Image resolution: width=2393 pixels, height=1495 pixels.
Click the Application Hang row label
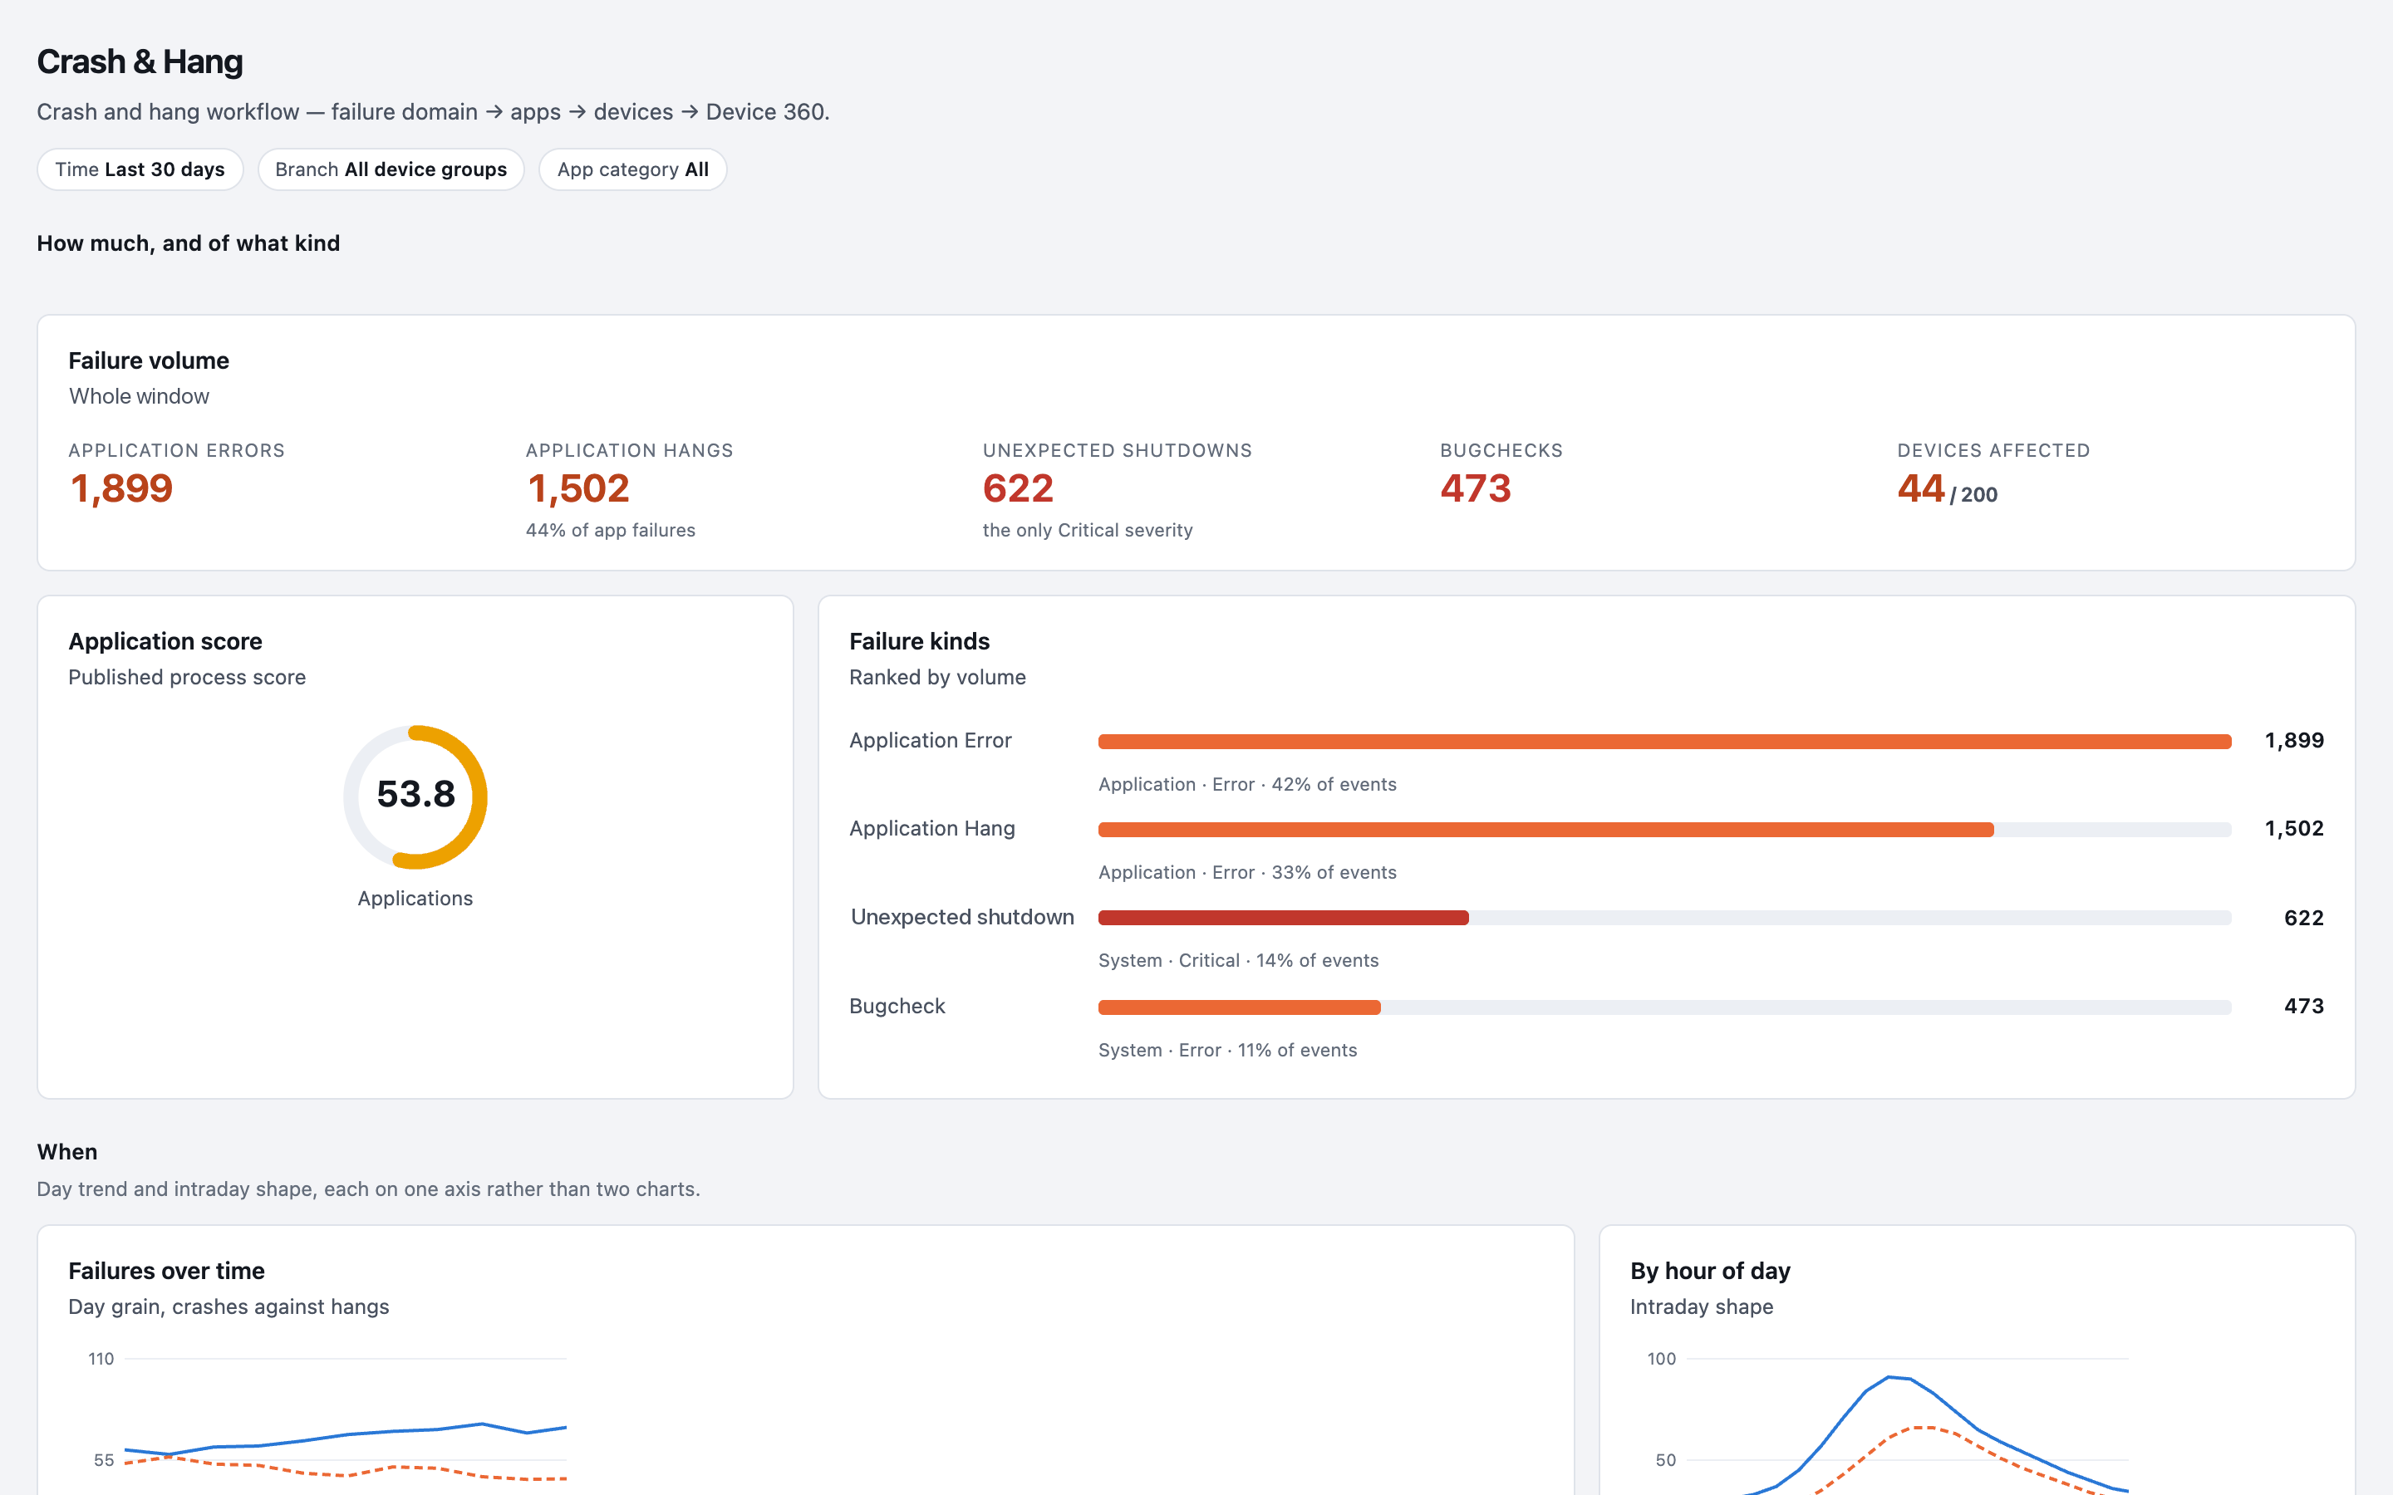(x=932, y=829)
